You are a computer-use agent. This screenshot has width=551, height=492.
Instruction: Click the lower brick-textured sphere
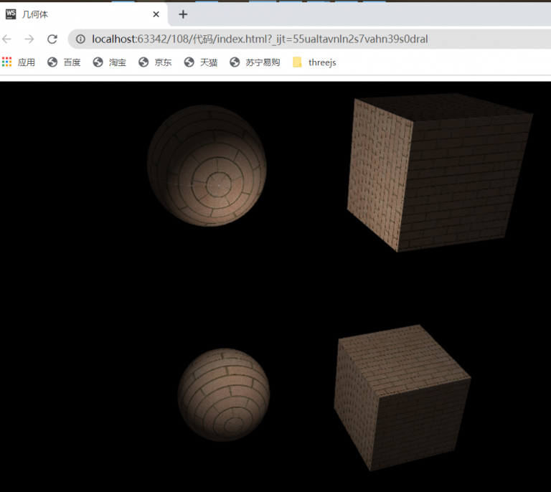pyautogui.click(x=223, y=394)
